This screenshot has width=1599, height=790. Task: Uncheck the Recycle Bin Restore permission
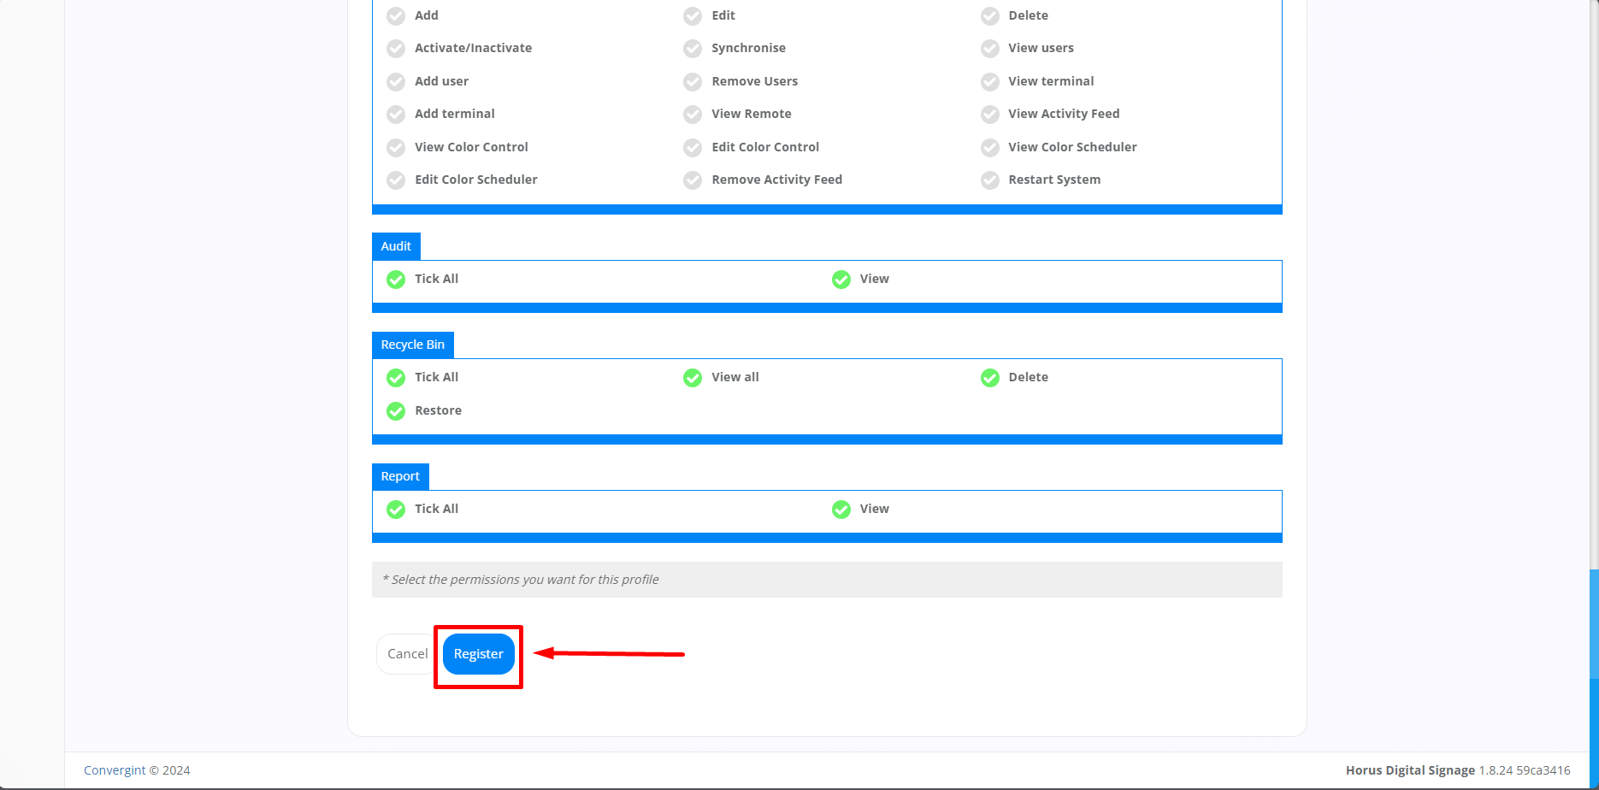point(396,411)
